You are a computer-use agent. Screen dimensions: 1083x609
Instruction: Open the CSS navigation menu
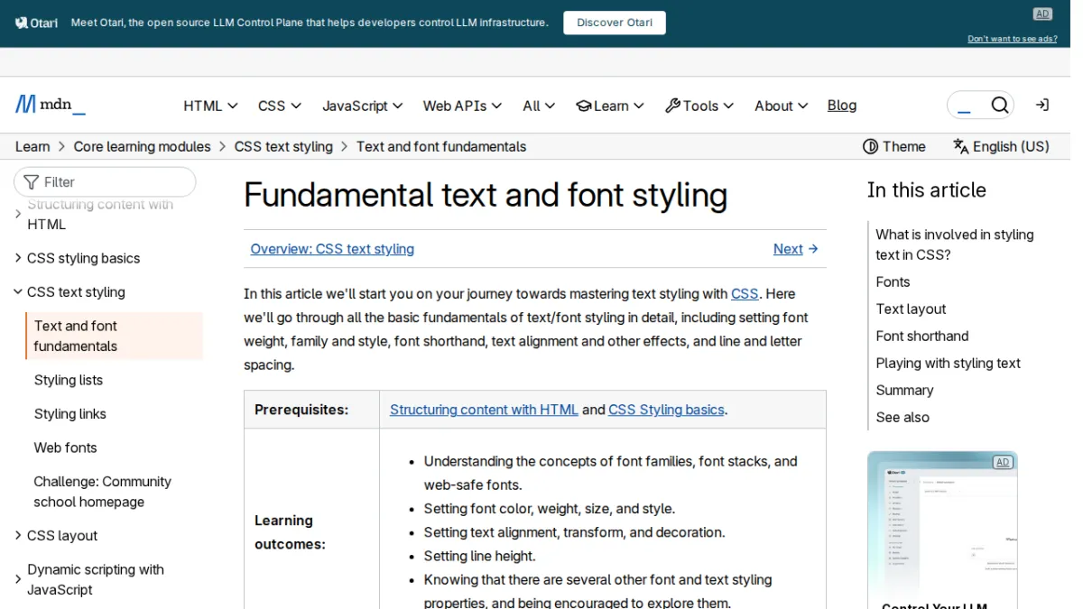280,106
